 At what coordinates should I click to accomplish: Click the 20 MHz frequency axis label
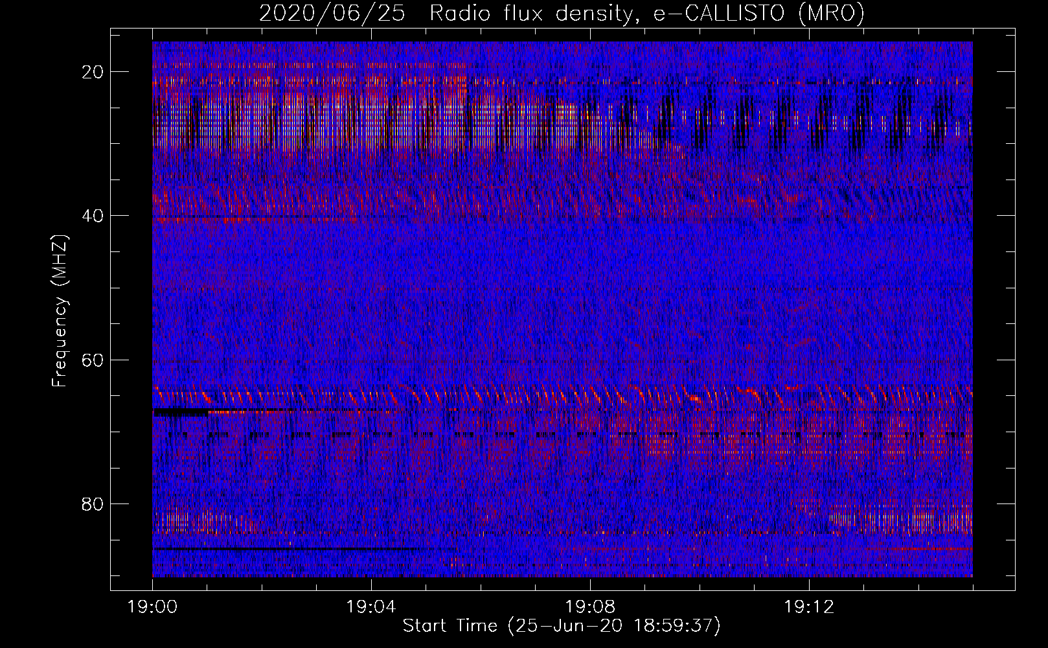pos(93,72)
